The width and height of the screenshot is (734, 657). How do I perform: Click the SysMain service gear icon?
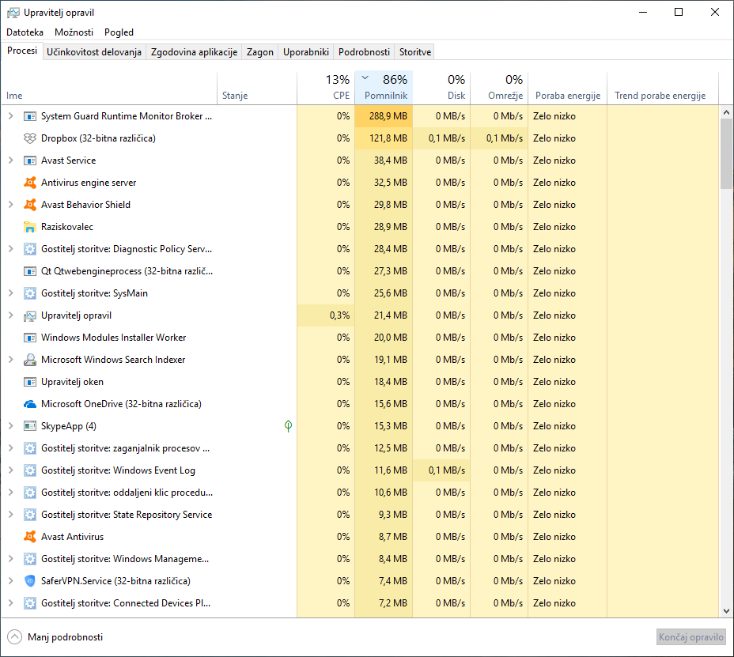tap(30, 293)
